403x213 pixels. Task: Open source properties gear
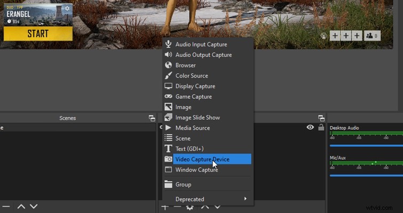(189, 207)
